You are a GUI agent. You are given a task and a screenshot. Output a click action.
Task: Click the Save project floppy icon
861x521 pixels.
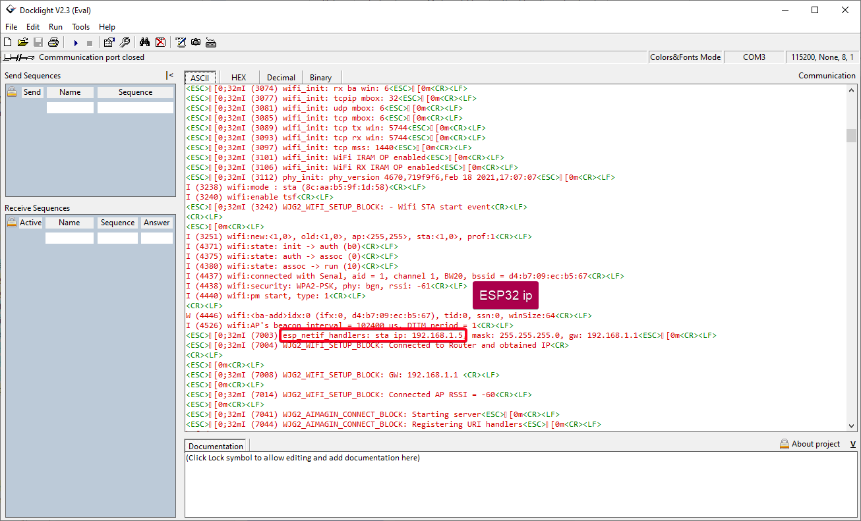point(38,42)
